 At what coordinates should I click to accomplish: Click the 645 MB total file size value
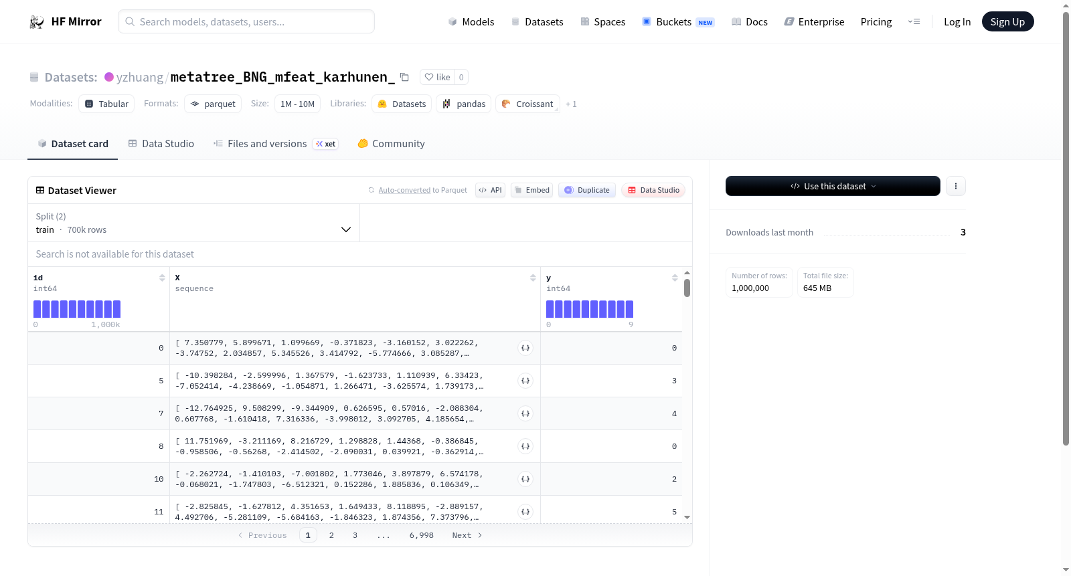pos(817,288)
